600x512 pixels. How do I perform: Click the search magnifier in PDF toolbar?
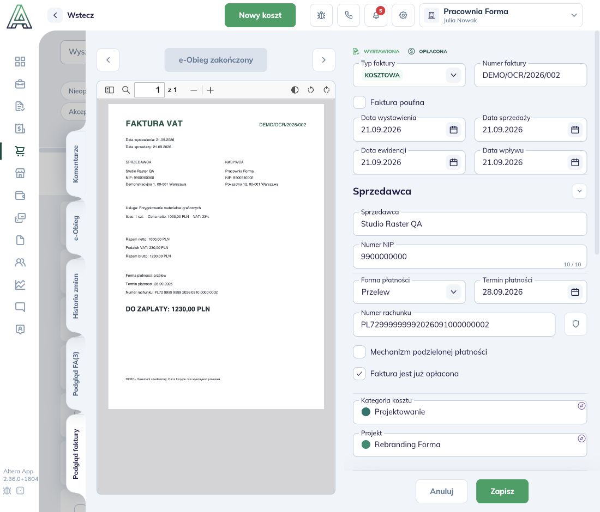(x=126, y=90)
